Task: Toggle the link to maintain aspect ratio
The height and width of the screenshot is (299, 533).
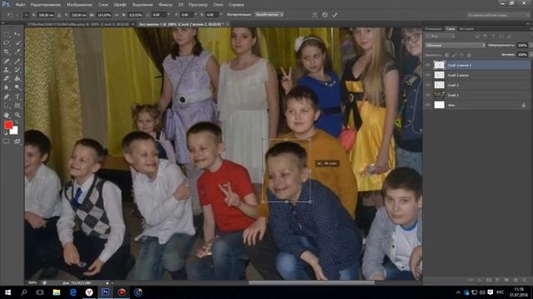Action: (x=117, y=15)
